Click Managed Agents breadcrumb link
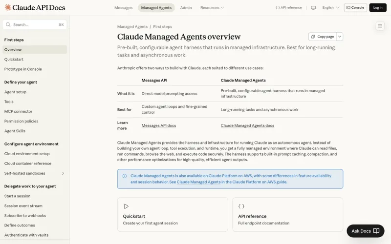The image size is (391, 244). pyautogui.click(x=132, y=27)
